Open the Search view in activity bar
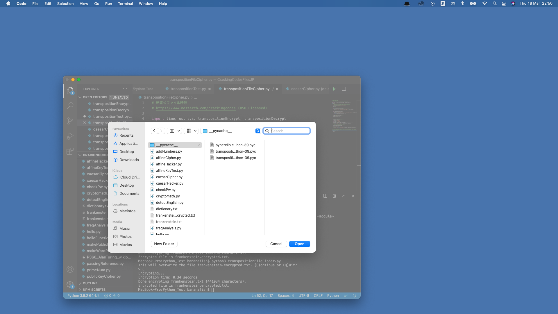558x314 pixels. (x=70, y=106)
